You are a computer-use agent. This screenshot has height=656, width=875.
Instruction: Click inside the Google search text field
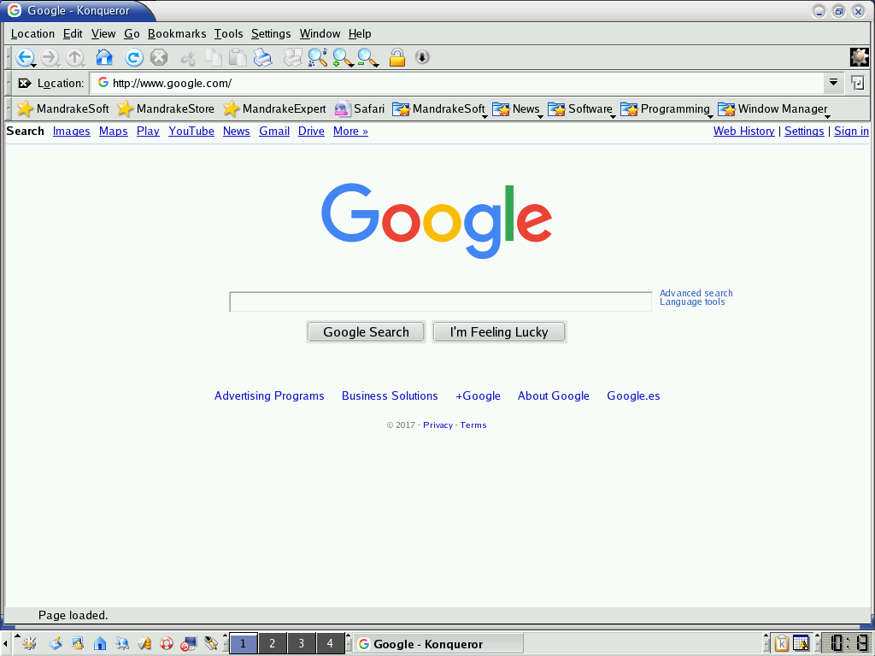click(x=440, y=302)
